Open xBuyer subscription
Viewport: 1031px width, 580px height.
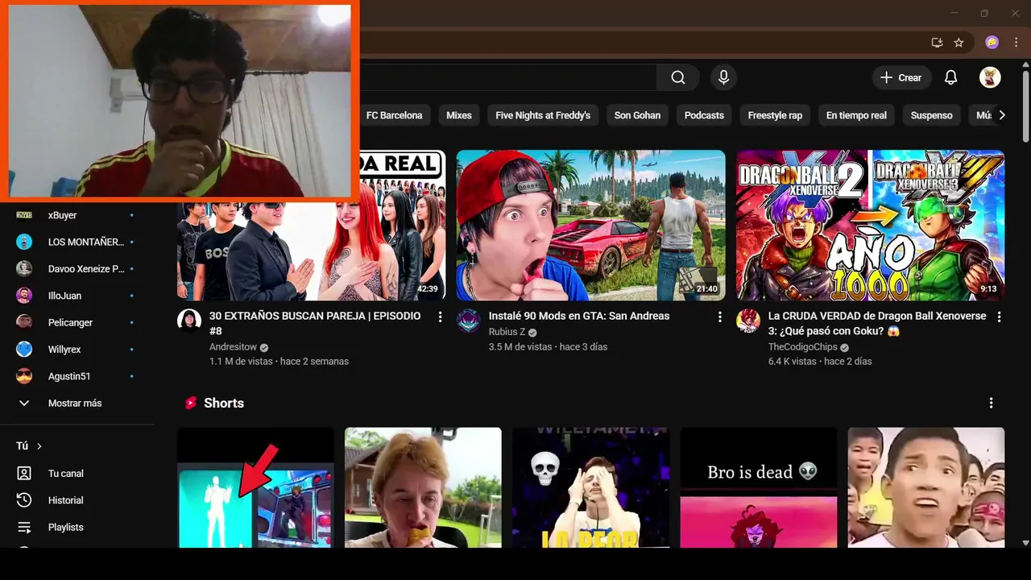77,215
